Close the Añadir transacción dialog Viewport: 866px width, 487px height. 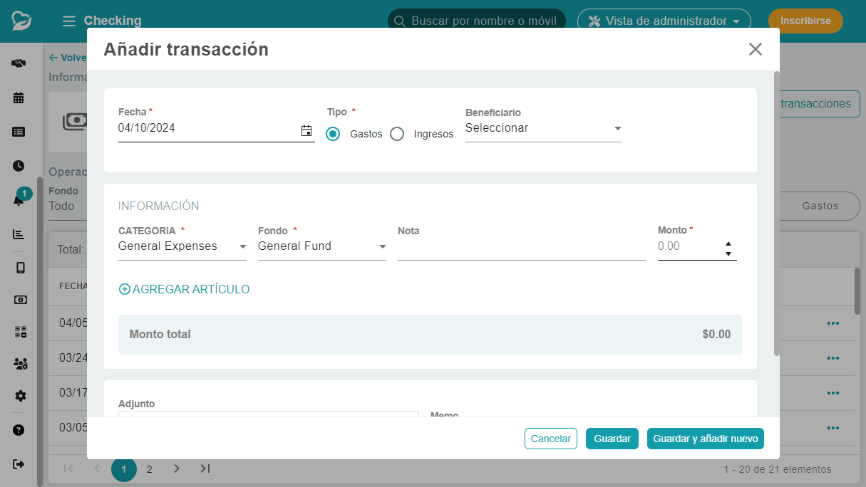click(x=756, y=49)
